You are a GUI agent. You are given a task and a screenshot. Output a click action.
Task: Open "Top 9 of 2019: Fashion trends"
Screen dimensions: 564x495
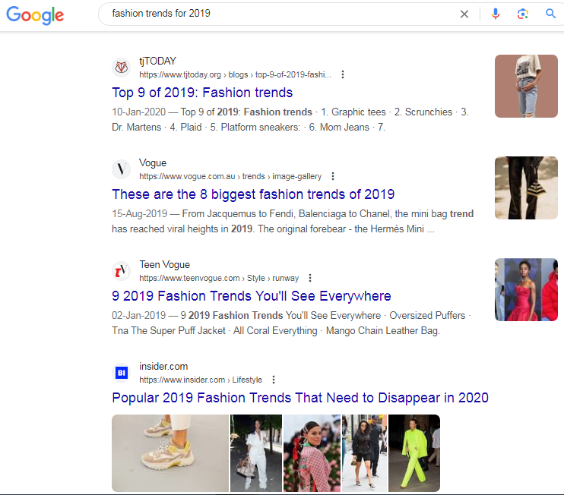click(202, 93)
